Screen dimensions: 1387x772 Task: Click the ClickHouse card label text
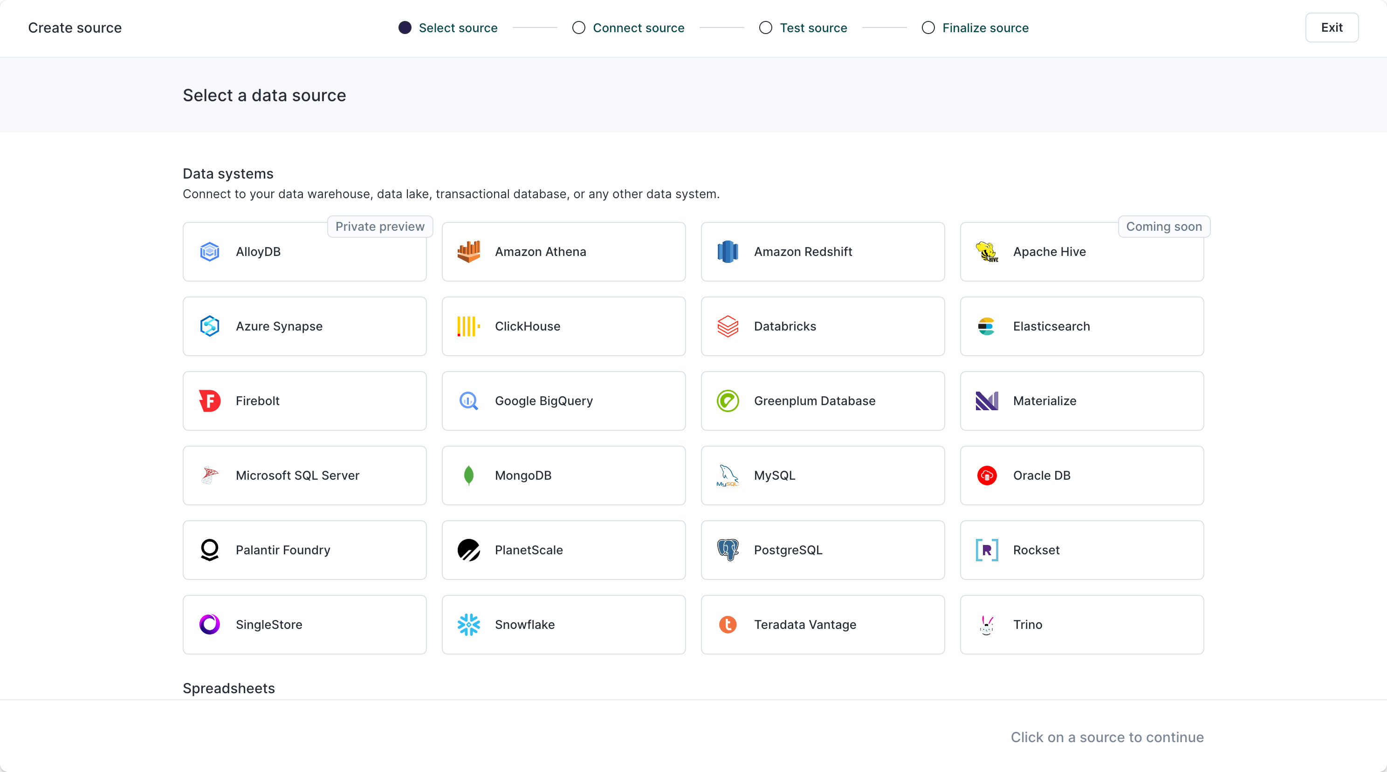pos(527,326)
